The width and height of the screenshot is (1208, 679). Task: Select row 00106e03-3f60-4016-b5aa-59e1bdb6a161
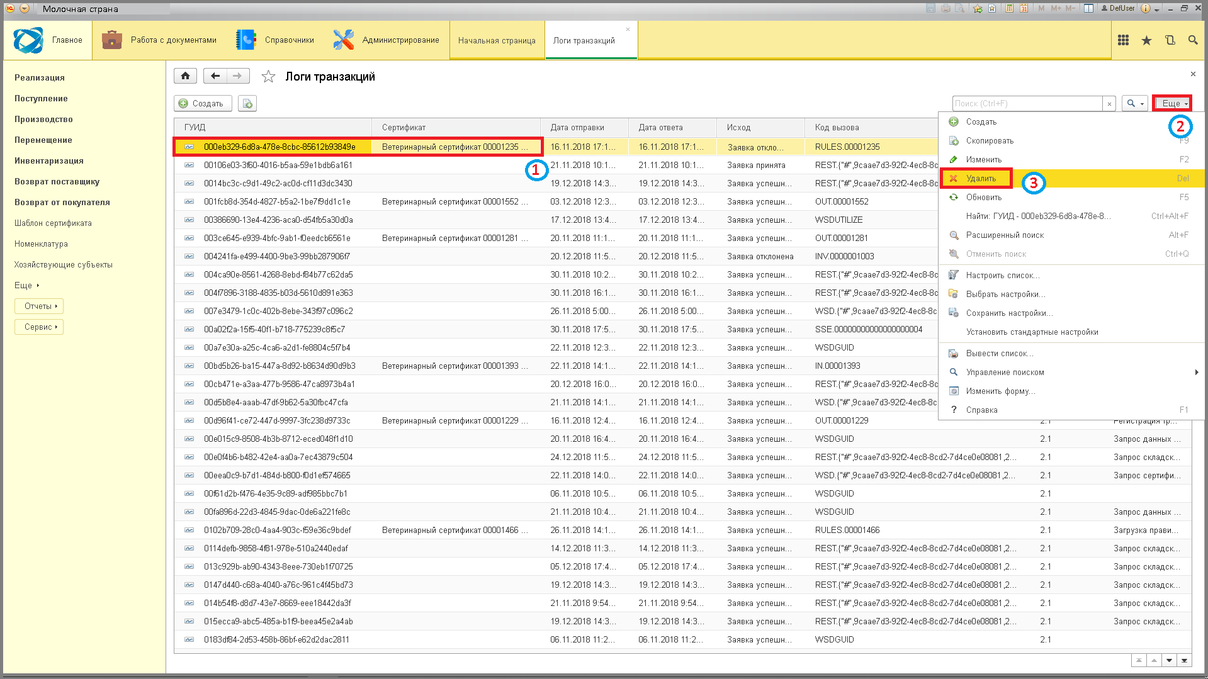coord(556,166)
